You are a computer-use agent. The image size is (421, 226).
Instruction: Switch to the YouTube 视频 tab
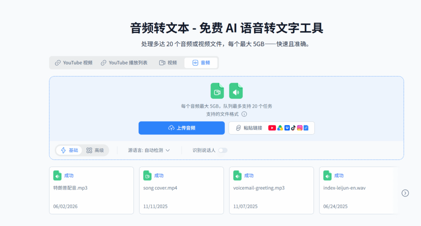(x=74, y=63)
